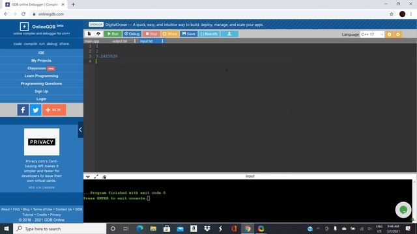417x234 pixels.
Task: Click the onlinegdb.com address bar
Action: coord(51,14)
